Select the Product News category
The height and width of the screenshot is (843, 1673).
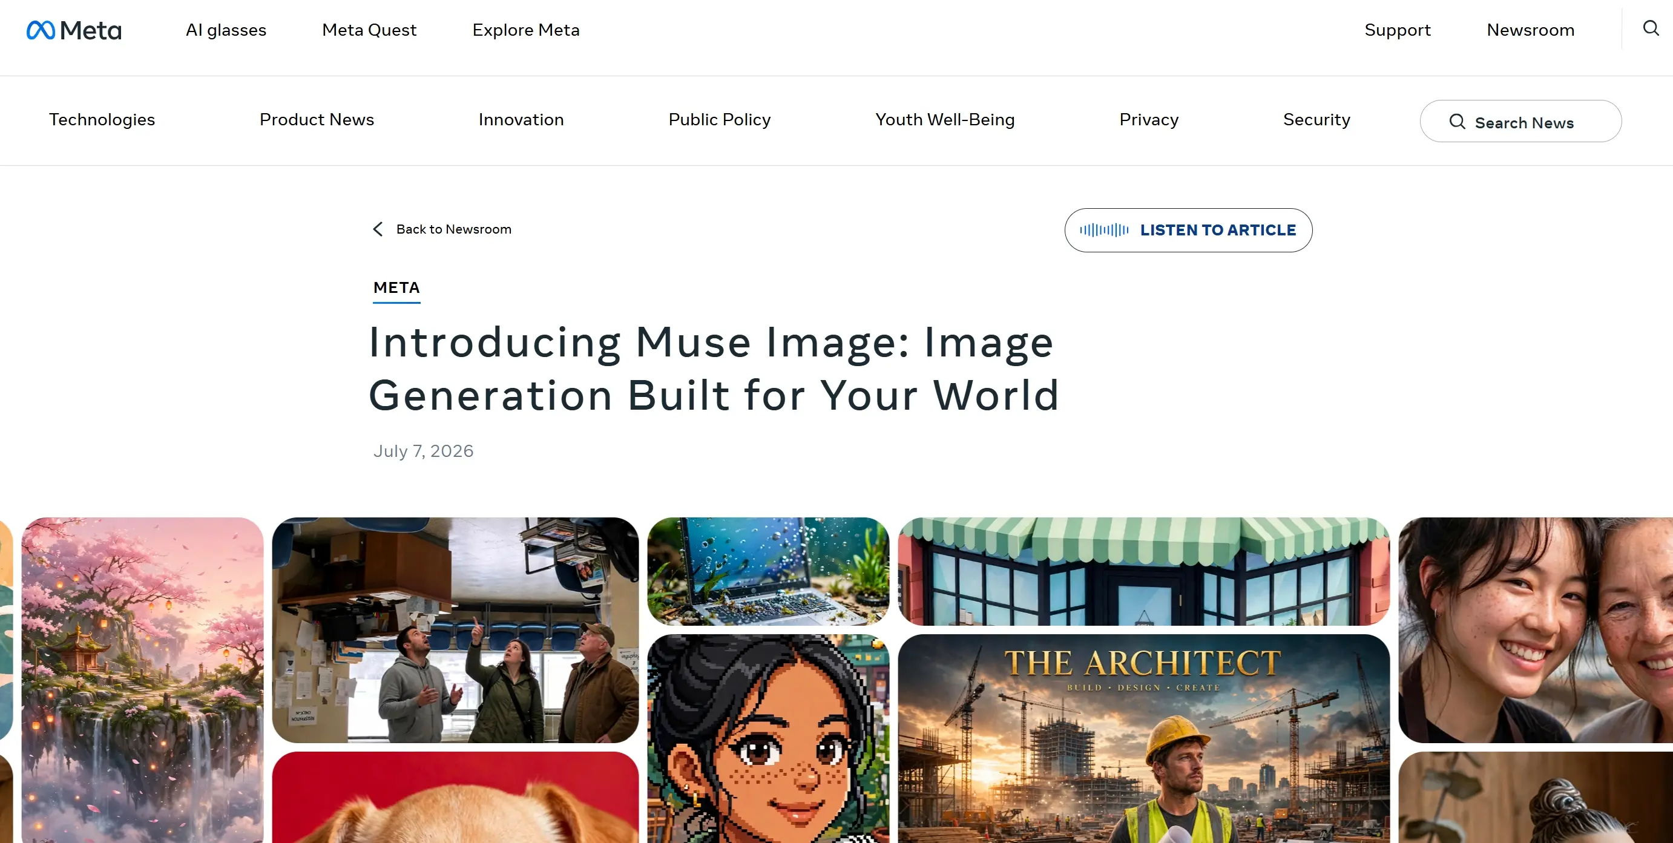[x=317, y=120]
